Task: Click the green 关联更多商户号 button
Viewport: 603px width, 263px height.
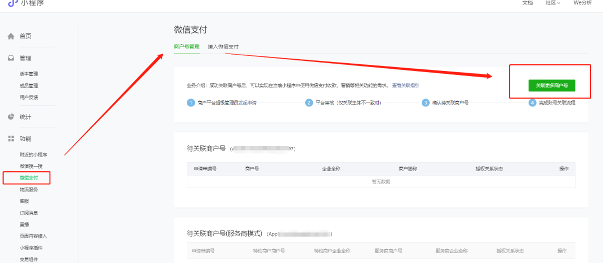Action: click(552, 85)
